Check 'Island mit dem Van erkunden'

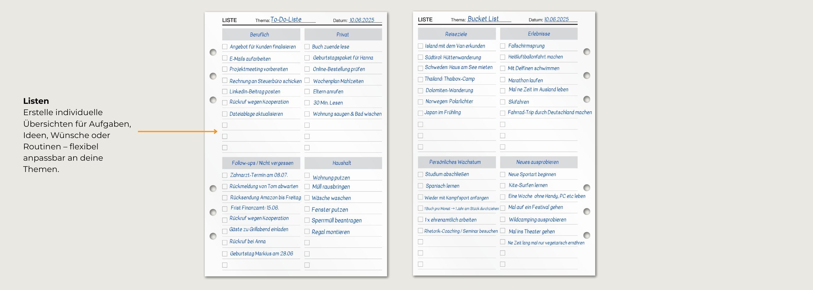[420, 46]
